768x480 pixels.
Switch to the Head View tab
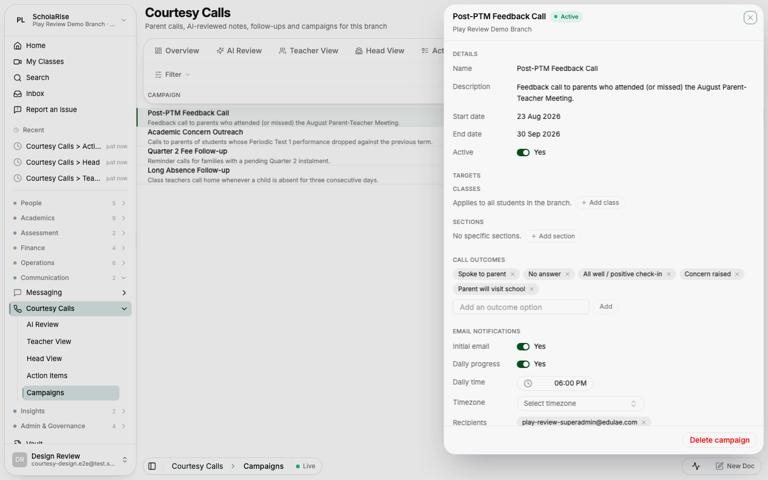tap(380, 51)
